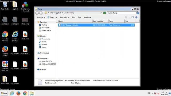The width and height of the screenshot is (171, 96).
Task: Open the New folder desktop icon
Action: pos(5,80)
